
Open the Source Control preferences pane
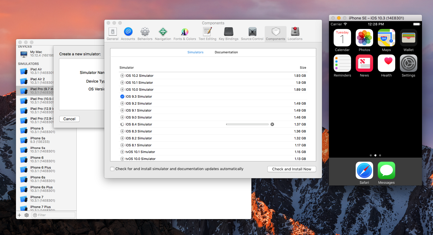click(x=252, y=34)
